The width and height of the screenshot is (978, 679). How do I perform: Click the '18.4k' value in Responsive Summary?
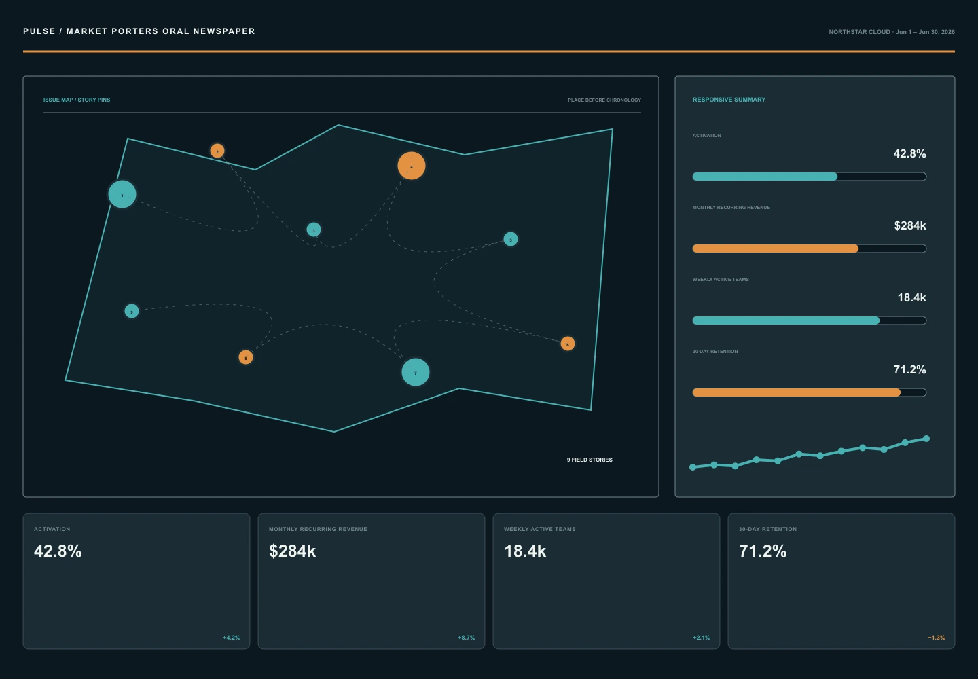tap(912, 297)
